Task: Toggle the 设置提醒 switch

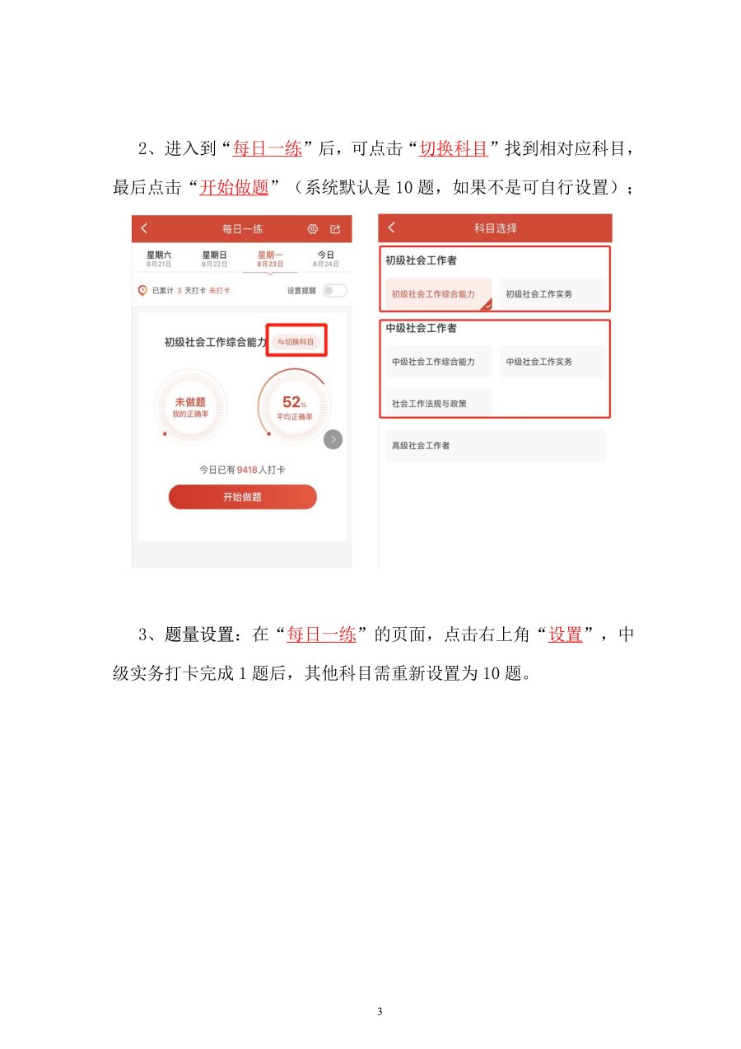Action: pyautogui.click(x=335, y=290)
